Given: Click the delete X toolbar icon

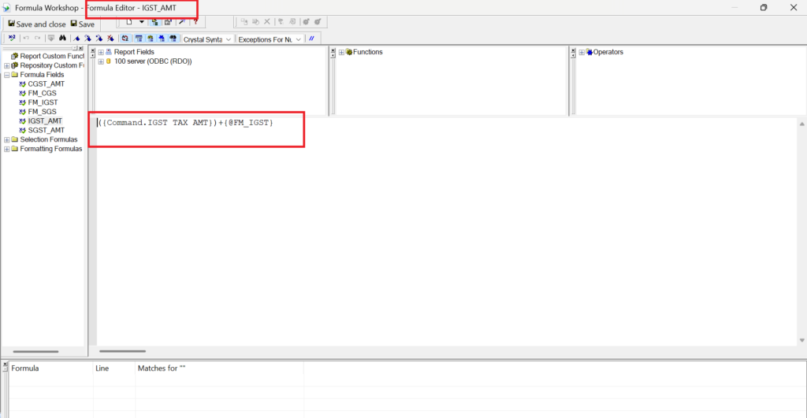Looking at the screenshot, I should pyautogui.click(x=267, y=21).
